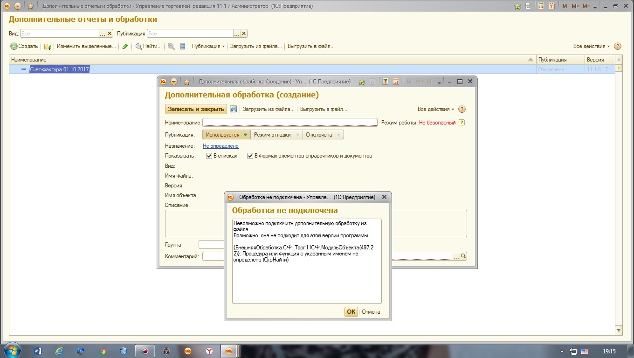The width and height of the screenshot is (634, 358).
Task: Collapse Счет-фактура 01.10.2017 row minus marker
Action: point(24,69)
